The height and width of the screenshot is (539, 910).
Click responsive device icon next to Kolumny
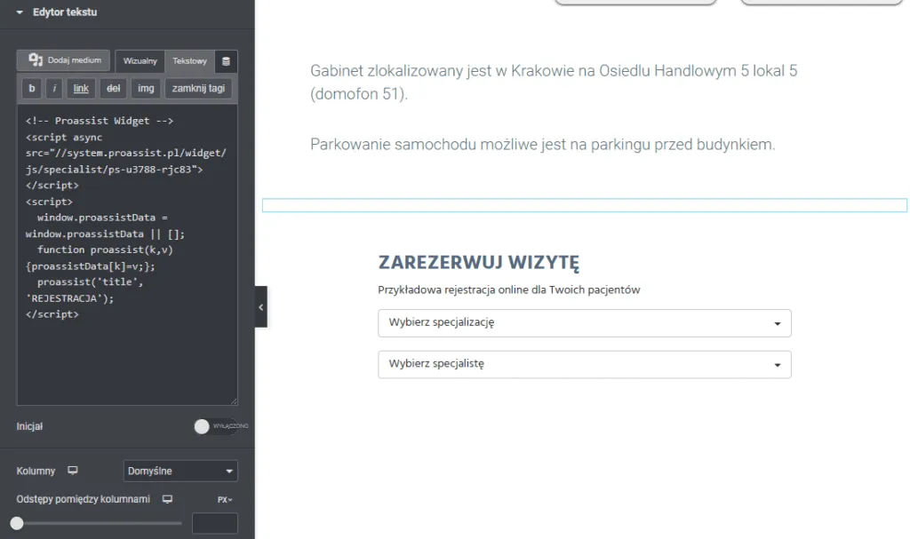click(x=73, y=471)
